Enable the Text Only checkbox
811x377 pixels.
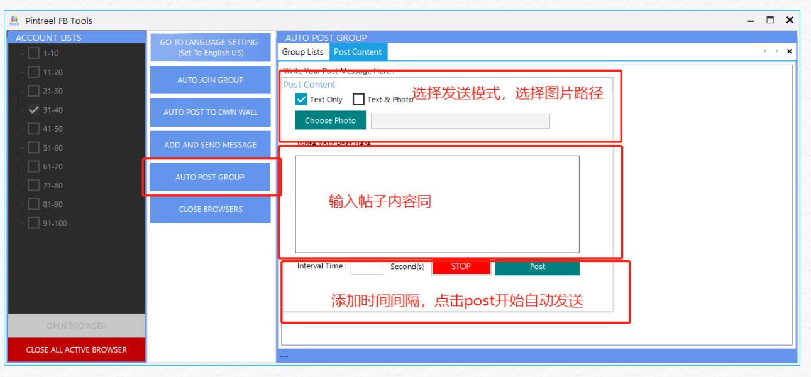(301, 99)
